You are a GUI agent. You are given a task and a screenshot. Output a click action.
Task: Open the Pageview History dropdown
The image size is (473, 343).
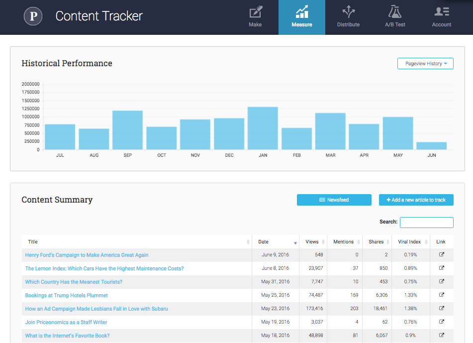pyautogui.click(x=425, y=63)
